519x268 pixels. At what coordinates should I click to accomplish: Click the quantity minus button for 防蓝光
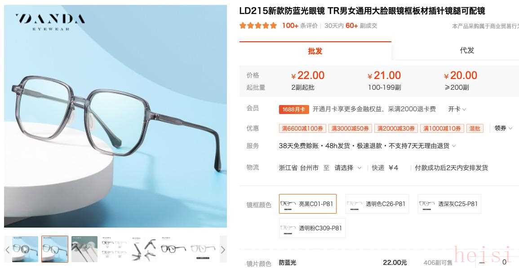point(482,262)
